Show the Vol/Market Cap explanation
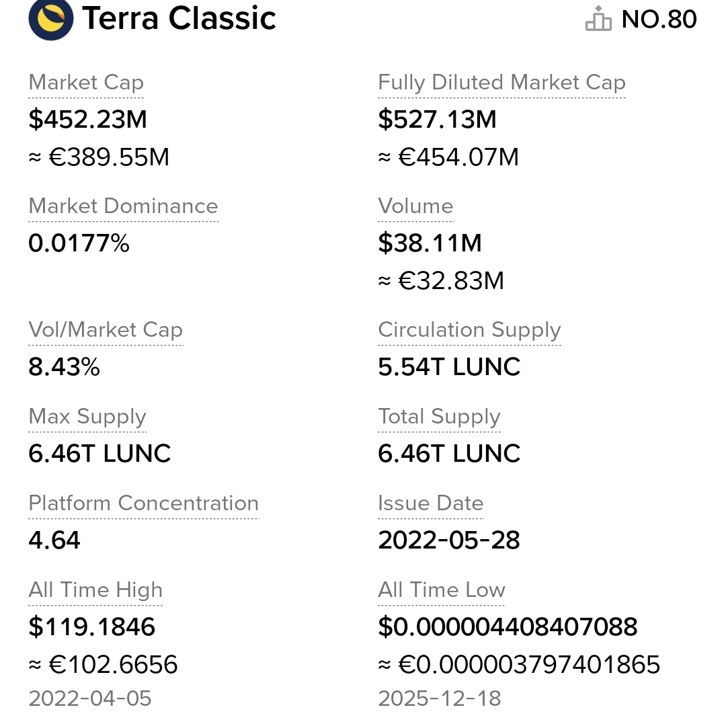This screenshot has width=726, height=726. (106, 330)
